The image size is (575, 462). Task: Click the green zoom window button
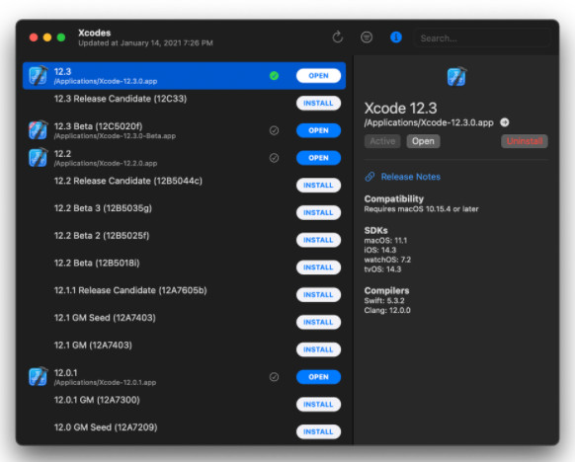(61, 38)
